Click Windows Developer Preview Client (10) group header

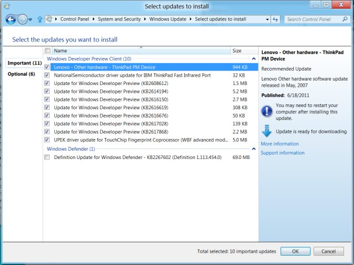pos(89,59)
